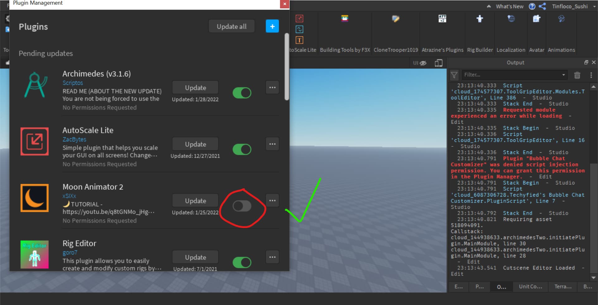
Task: Open the Terrain tab at bottom
Action: pyautogui.click(x=562, y=287)
